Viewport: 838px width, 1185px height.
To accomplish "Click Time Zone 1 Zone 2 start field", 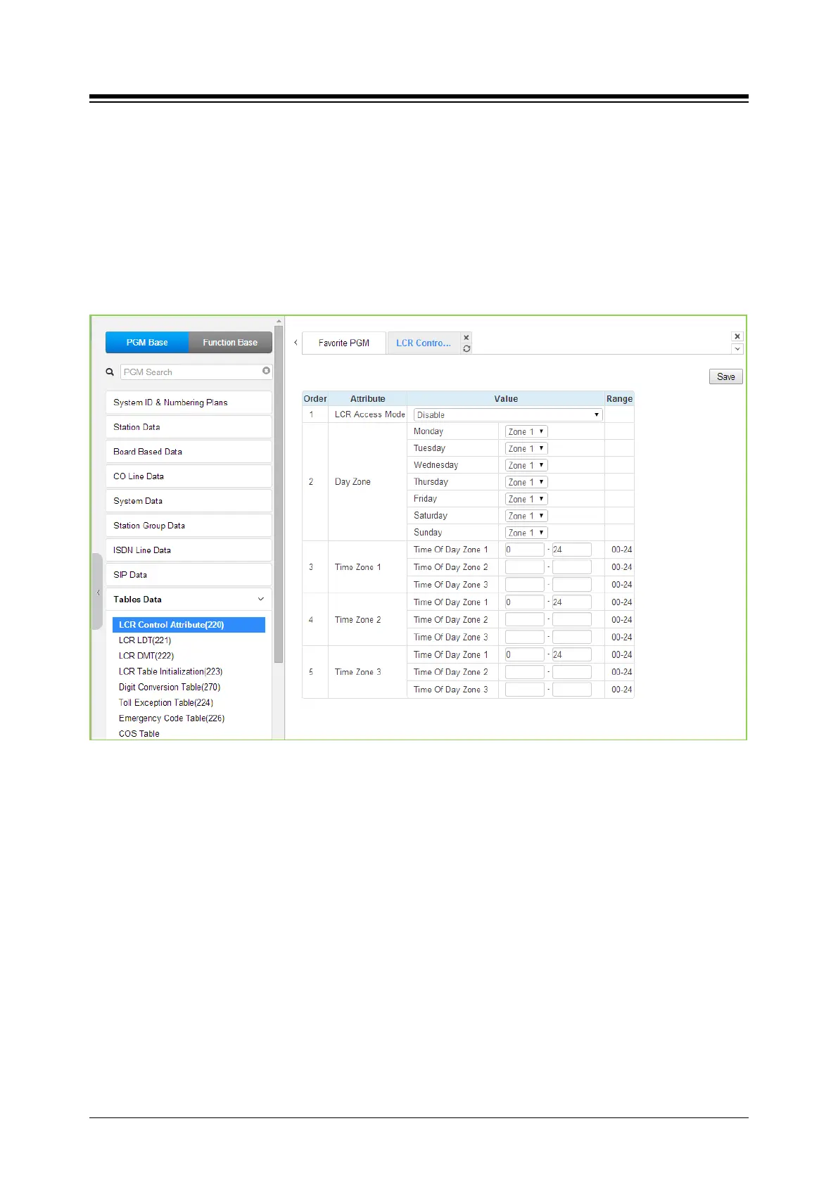I will 525,567.
